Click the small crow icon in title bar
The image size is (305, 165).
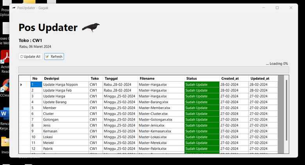14,8
